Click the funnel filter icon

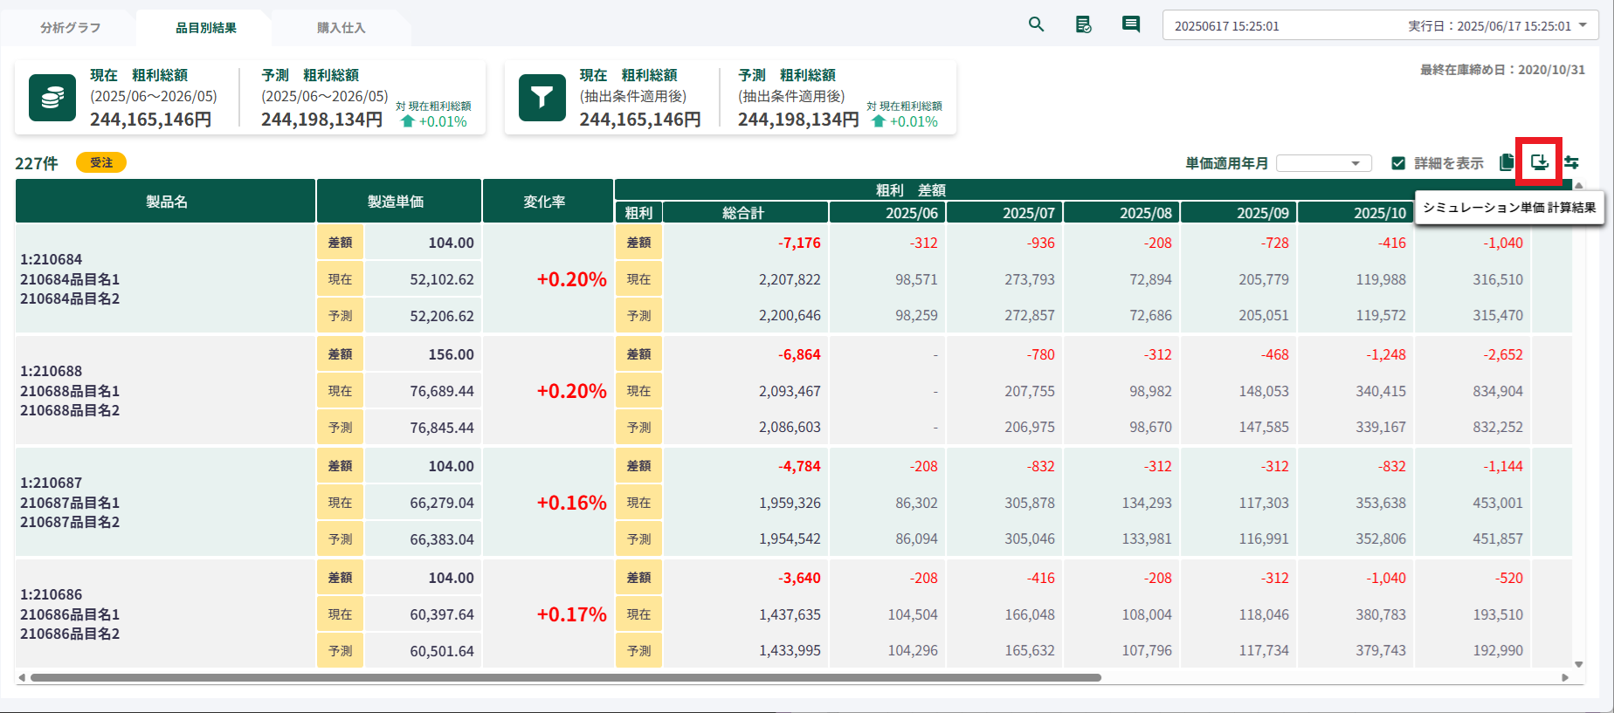[541, 97]
